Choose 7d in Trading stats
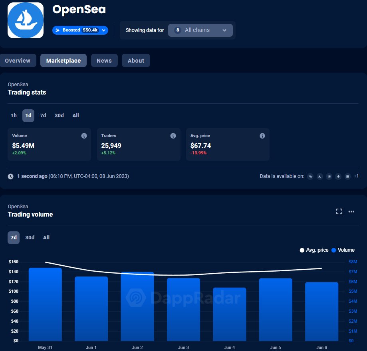Image resolution: width=367 pixels, height=351 pixels. coord(43,116)
